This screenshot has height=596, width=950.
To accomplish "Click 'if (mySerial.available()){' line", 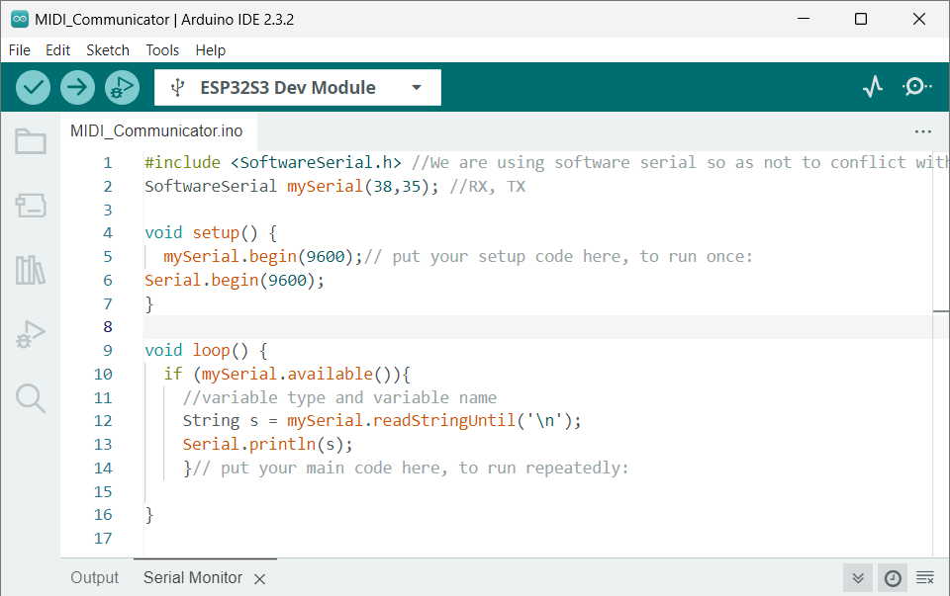I will (x=287, y=374).
